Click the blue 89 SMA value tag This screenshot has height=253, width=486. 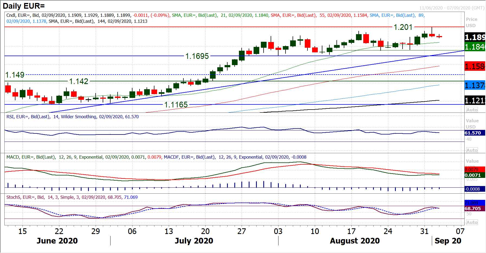475,86
